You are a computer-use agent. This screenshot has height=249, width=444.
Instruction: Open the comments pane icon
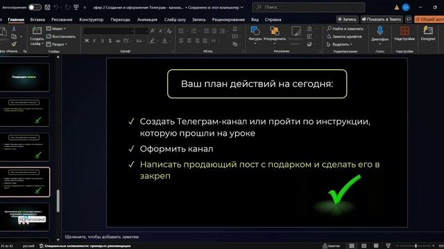[x=409, y=19]
